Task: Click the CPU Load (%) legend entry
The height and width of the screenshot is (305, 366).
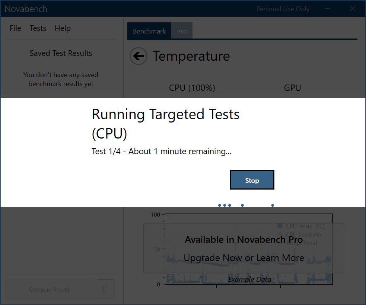Action: [299, 234]
